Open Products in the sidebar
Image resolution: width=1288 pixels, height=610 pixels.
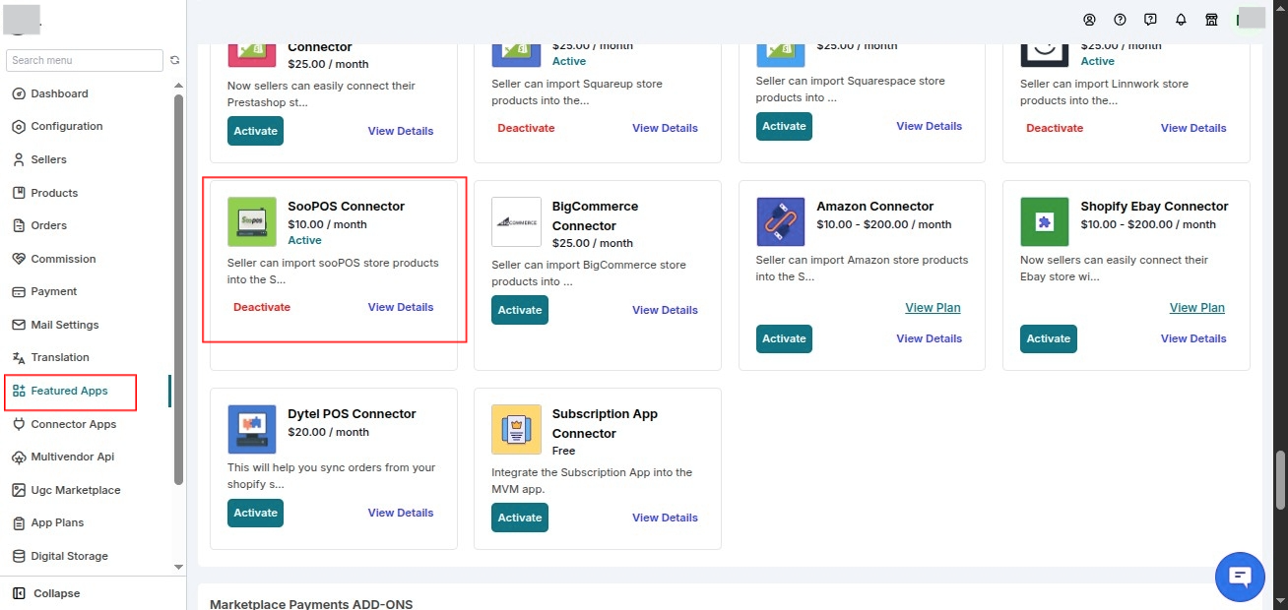[x=54, y=193]
